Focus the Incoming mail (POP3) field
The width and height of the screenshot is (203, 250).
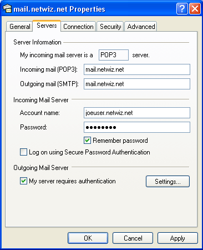tap(137, 69)
